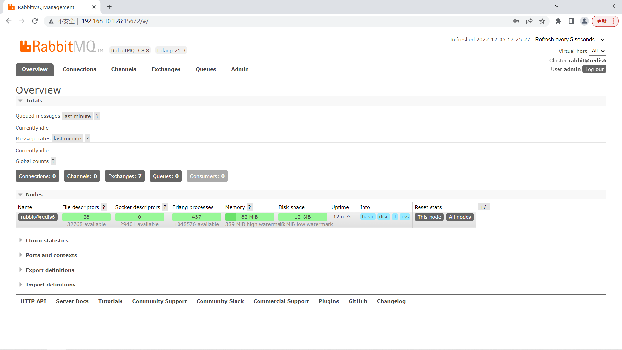Screen dimensions: 622x350
Task: Open Virtual host dropdown
Action: pyautogui.click(x=597, y=51)
